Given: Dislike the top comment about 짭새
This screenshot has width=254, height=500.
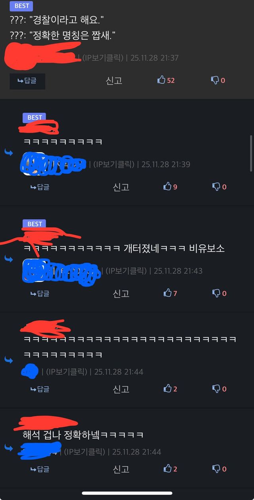Looking at the screenshot, I should [218, 80].
